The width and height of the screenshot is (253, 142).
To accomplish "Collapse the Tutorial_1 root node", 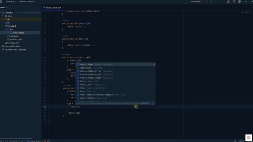I will coord(1,13).
